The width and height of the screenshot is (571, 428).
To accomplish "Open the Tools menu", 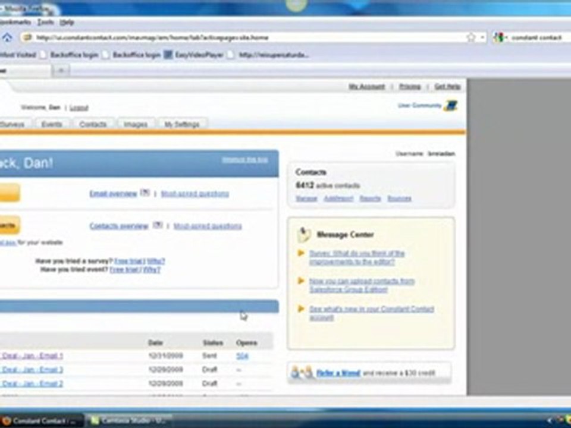I will point(45,22).
